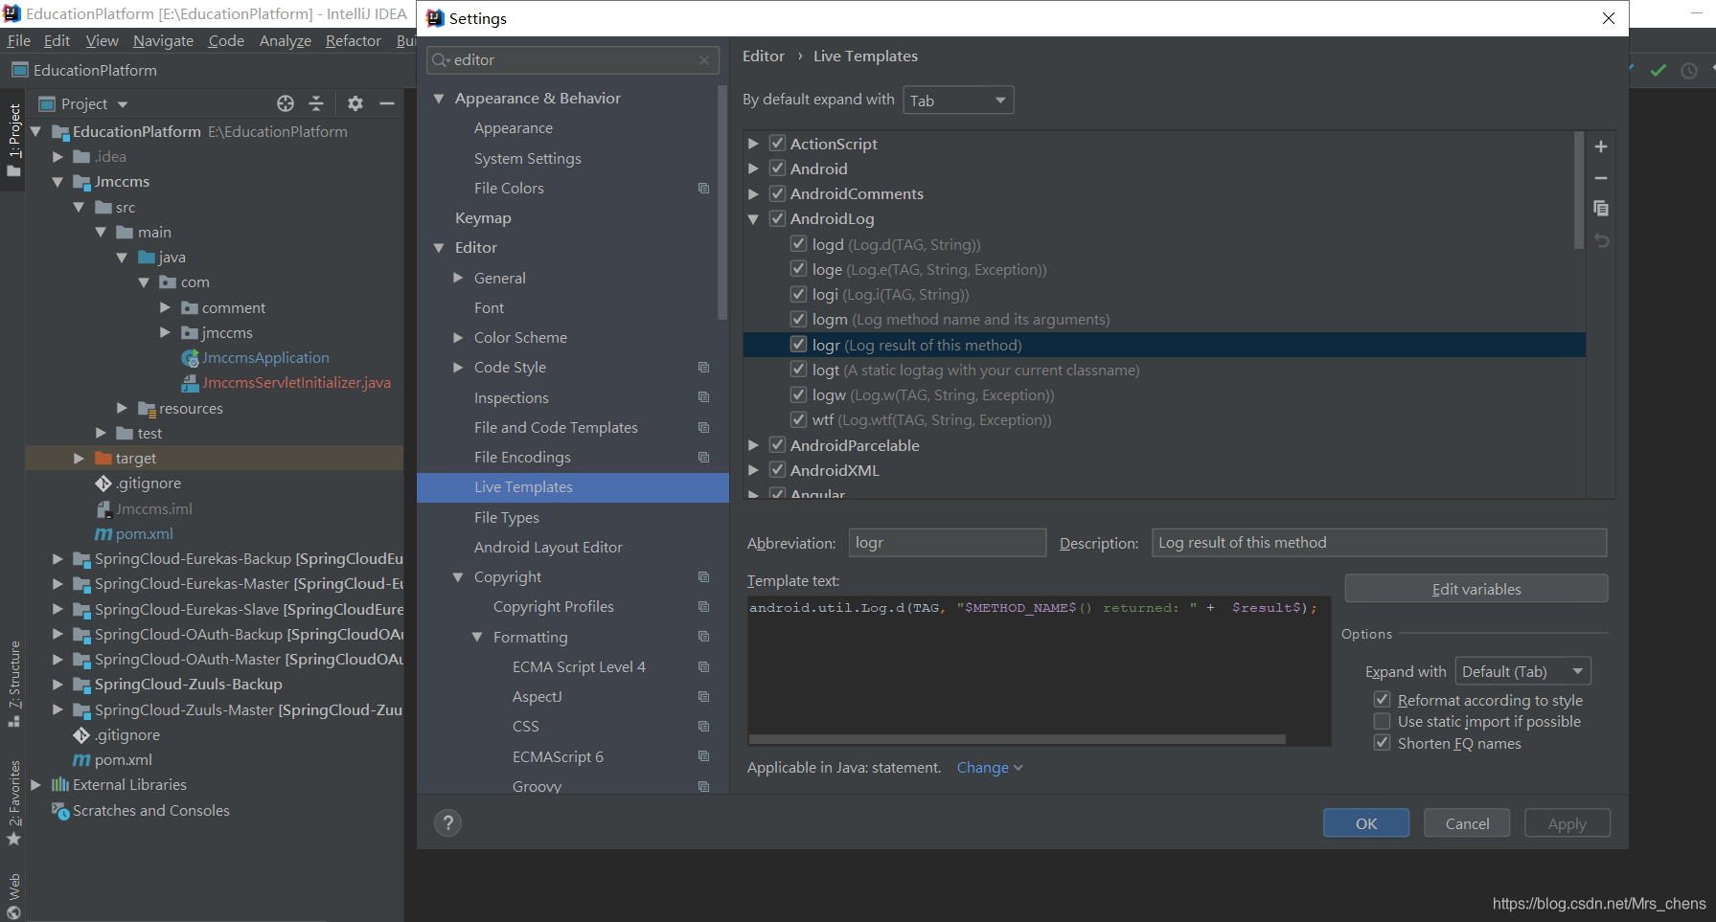The width and height of the screenshot is (1716, 922).
Task: Expand the target folder in project tree
Action: point(79,459)
